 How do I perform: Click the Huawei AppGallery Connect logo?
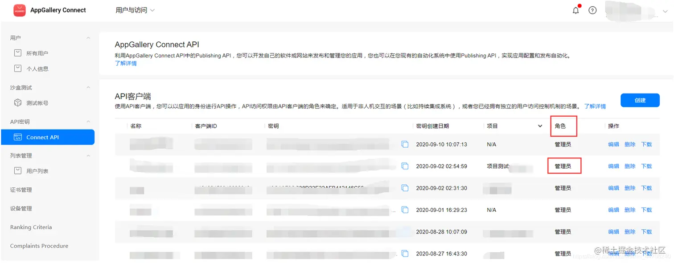pyautogui.click(x=19, y=10)
